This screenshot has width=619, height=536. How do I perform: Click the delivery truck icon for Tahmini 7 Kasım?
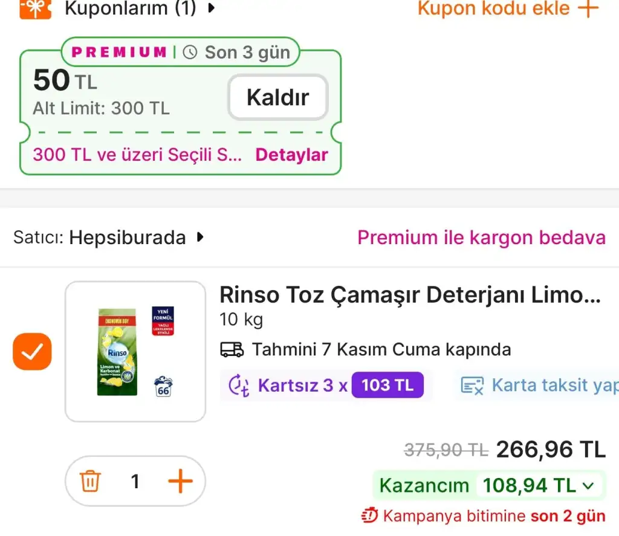coord(232,350)
